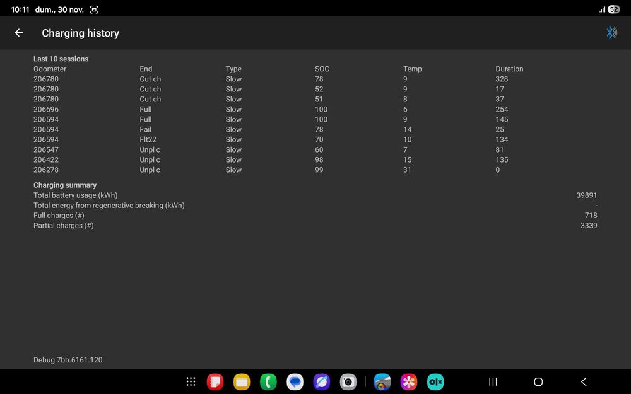Tap the Home navigation button
The image size is (631, 394).
[538, 381]
